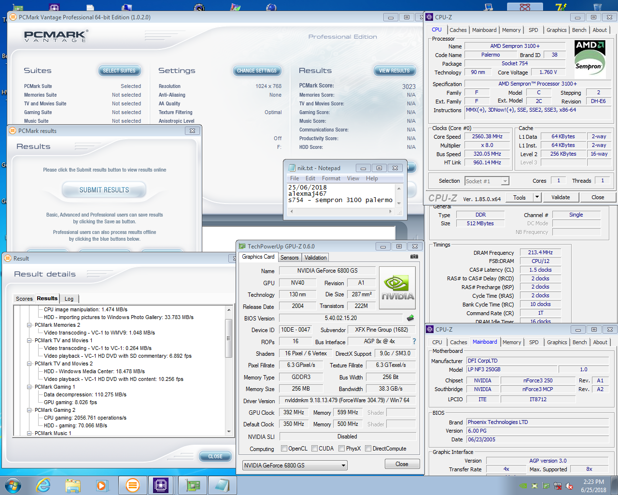
Task: Switch to the Sensors tab in GPU-Z
Action: coord(290,258)
